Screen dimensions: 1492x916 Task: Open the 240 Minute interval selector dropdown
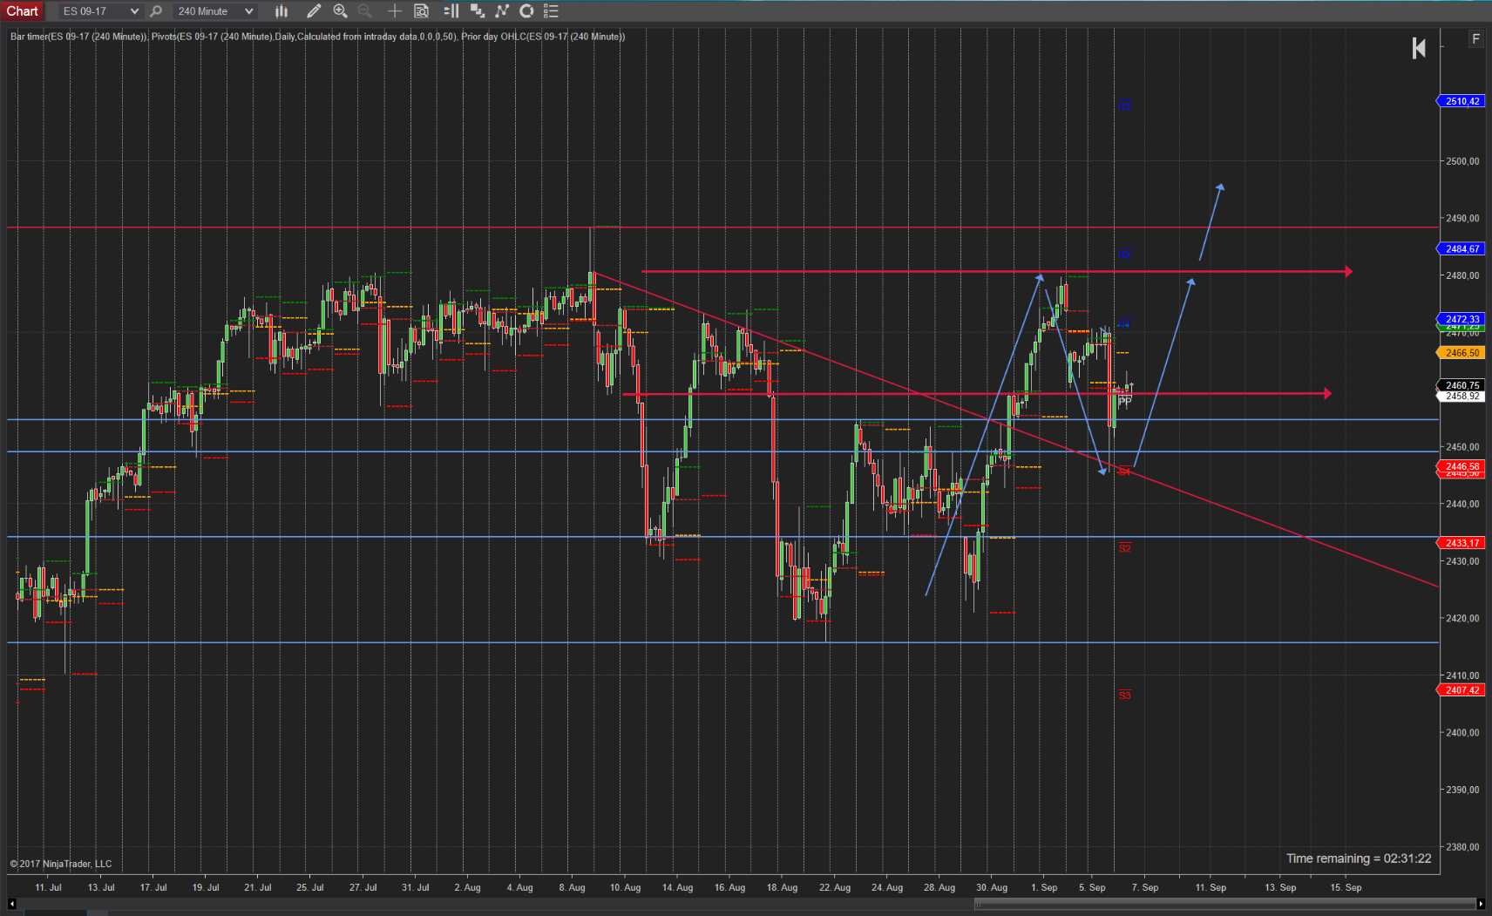[x=215, y=11]
